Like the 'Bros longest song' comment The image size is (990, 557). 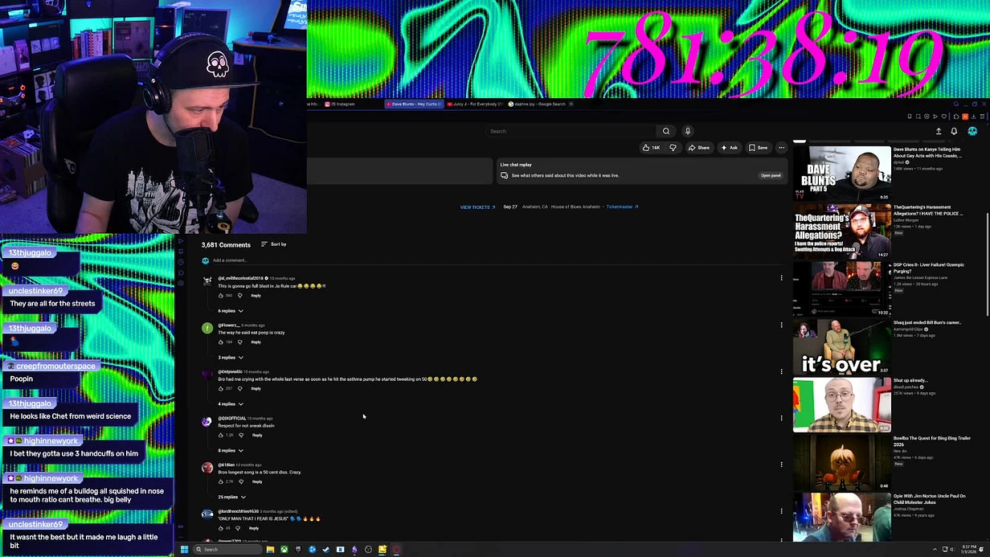[x=221, y=481]
